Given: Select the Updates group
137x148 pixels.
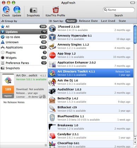Looking at the screenshot, I should point(24,32).
